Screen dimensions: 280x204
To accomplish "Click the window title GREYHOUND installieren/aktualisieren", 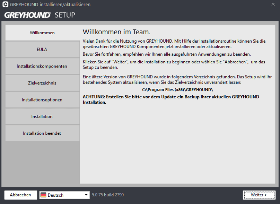I will click(x=50, y=5).
